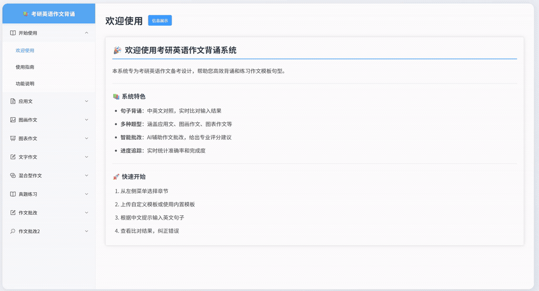Expand the 作文批改2 menu chevron
Screen dimensions: 539x291
[86, 231]
